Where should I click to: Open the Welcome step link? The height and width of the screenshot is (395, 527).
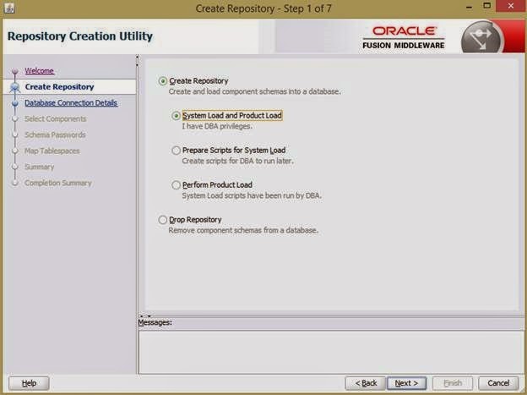[40, 71]
